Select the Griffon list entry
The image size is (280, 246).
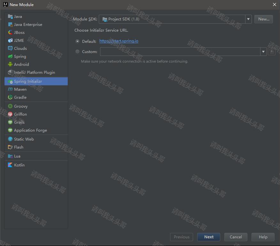tap(36, 114)
